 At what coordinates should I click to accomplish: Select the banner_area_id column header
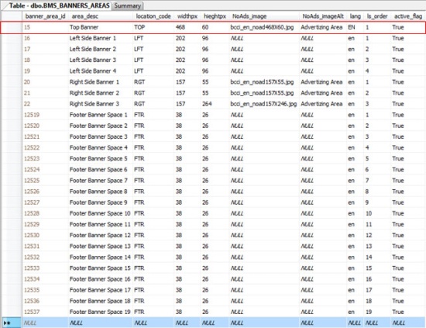[45, 16]
